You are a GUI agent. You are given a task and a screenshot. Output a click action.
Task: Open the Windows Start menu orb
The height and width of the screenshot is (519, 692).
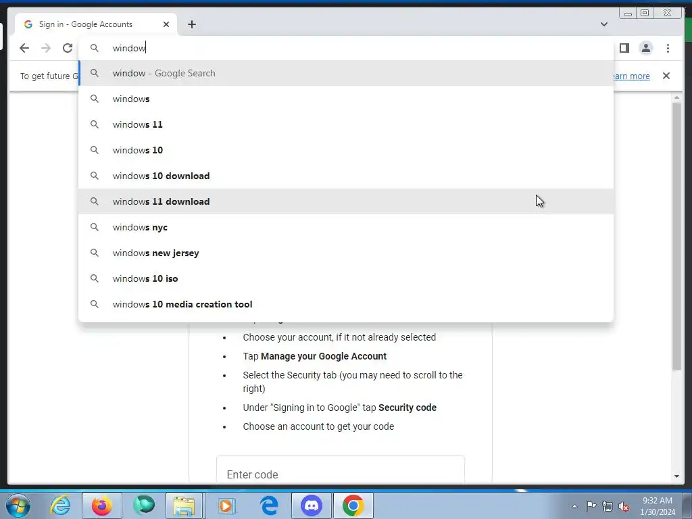click(x=18, y=505)
